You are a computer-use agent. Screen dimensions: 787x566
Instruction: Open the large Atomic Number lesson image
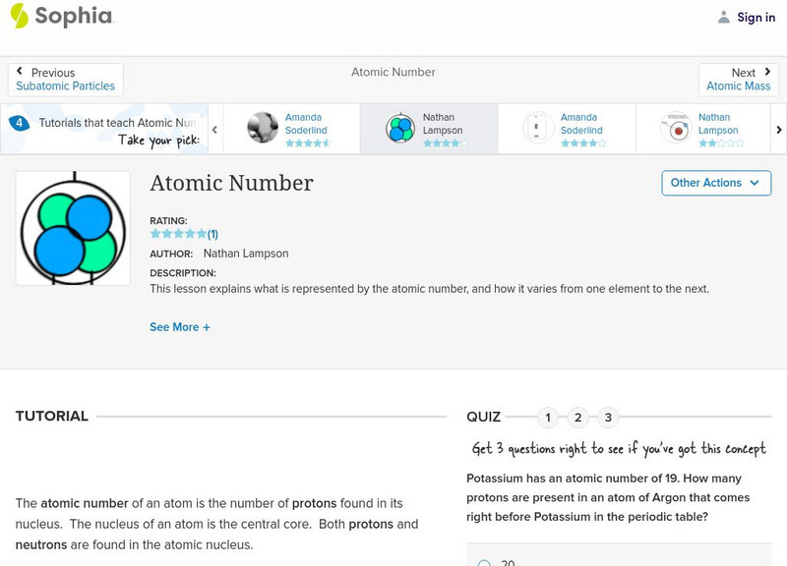(x=73, y=228)
